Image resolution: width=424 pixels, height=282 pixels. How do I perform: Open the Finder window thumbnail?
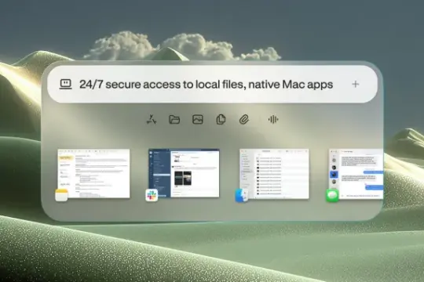coord(274,174)
